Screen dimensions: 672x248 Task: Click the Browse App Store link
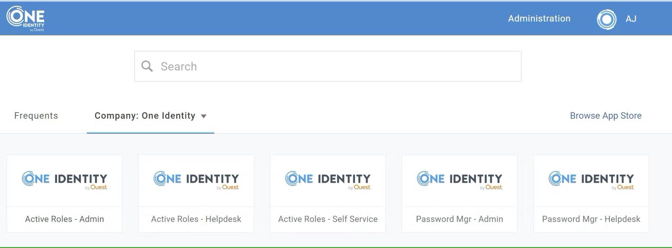coord(606,115)
